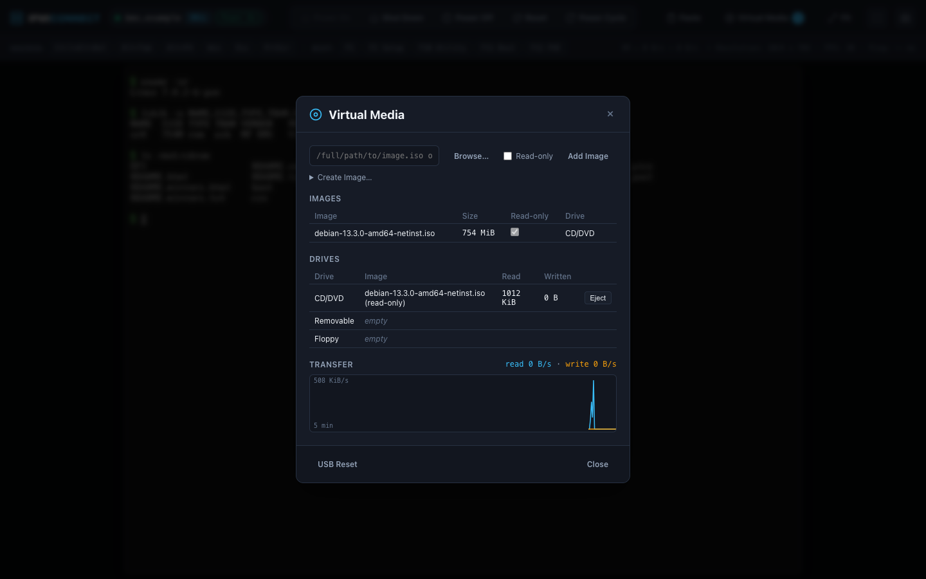Select "debian-13.3.0-amd64-netinst.iso" in the Images table
Screen dimensions: 926x579
[x=374, y=234]
